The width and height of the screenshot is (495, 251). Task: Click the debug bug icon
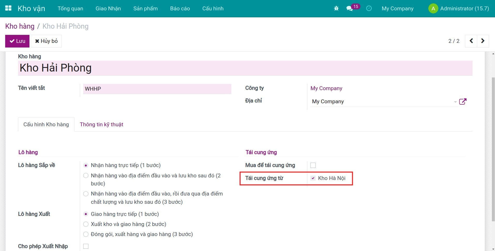coord(336,9)
